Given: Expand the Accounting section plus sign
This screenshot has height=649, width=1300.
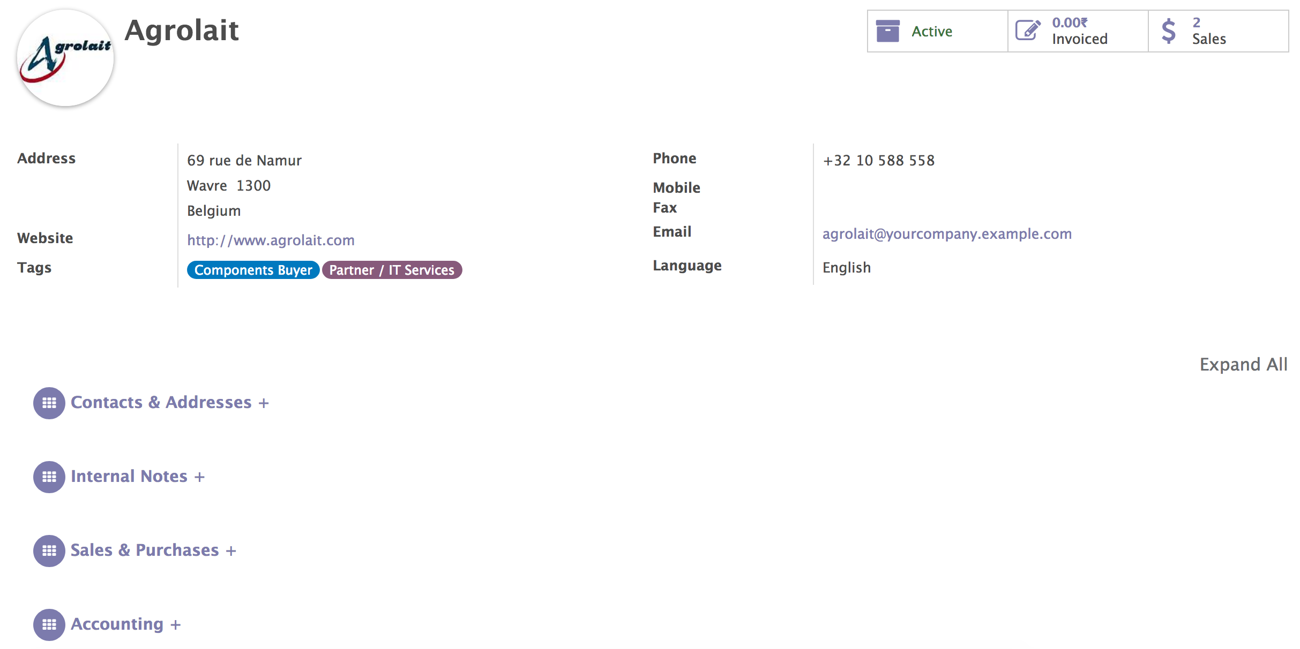Looking at the screenshot, I should click(175, 625).
